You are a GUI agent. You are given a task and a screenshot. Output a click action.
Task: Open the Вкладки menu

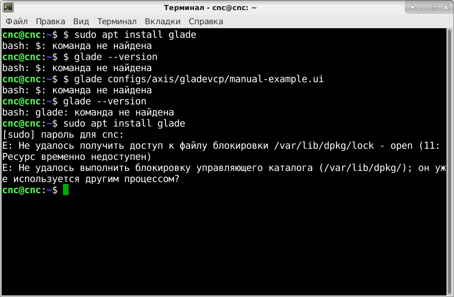coord(162,22)
